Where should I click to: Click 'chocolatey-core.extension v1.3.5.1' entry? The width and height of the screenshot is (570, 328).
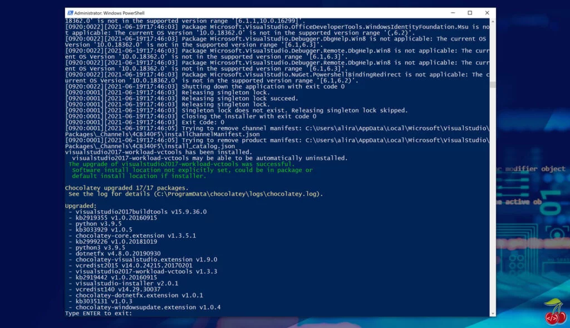[x=136, y=236]
